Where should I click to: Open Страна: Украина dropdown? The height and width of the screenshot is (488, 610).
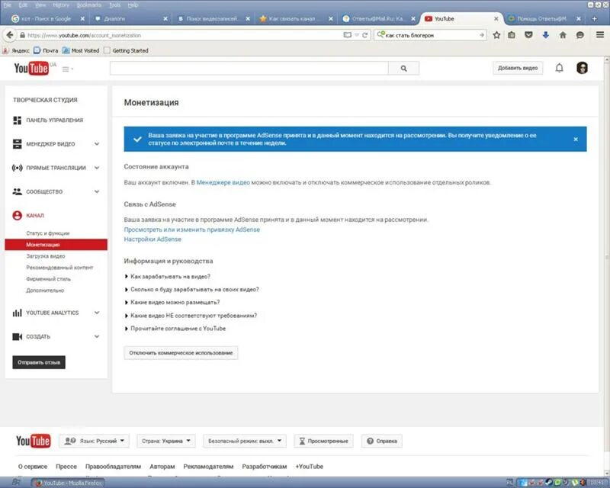click(166, 441)
